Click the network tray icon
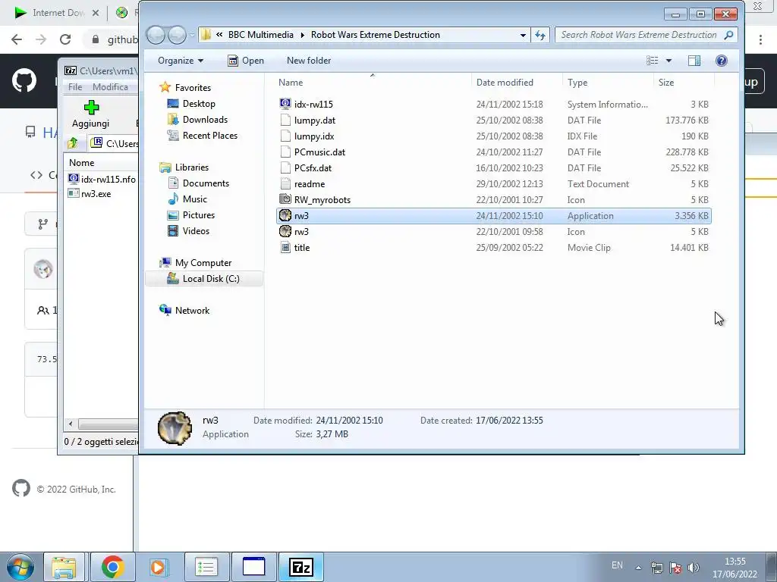This screenshot has width=777, height=582. coord(656,568)
